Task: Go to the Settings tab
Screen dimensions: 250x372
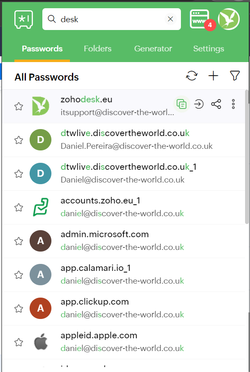Action: tap(208, 49)
